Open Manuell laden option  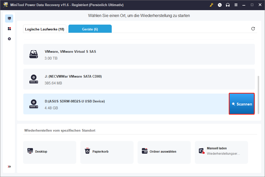pyautogui.click(x=221, y=152)
